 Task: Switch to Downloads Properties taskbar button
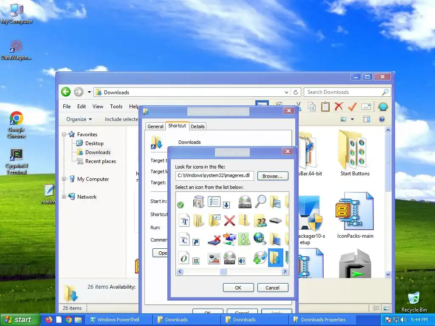click(323, 320)
